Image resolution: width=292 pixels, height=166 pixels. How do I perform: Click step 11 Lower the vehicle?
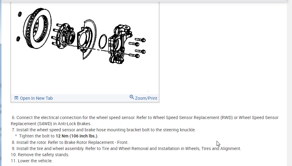(x=32, y=161)
